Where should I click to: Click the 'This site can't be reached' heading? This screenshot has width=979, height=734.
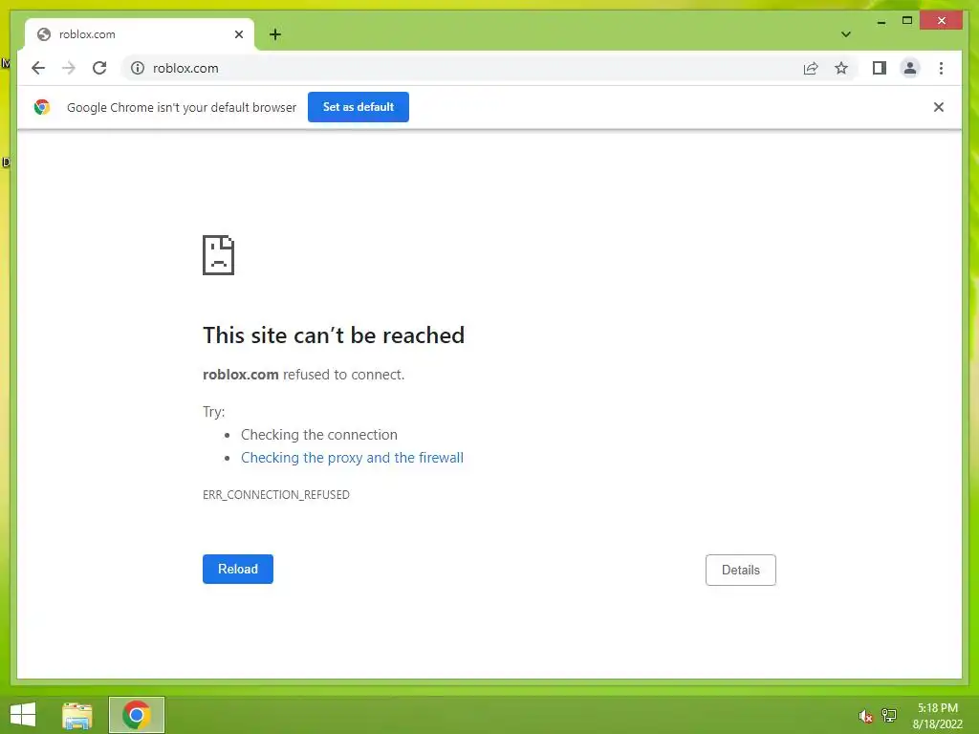334,335
